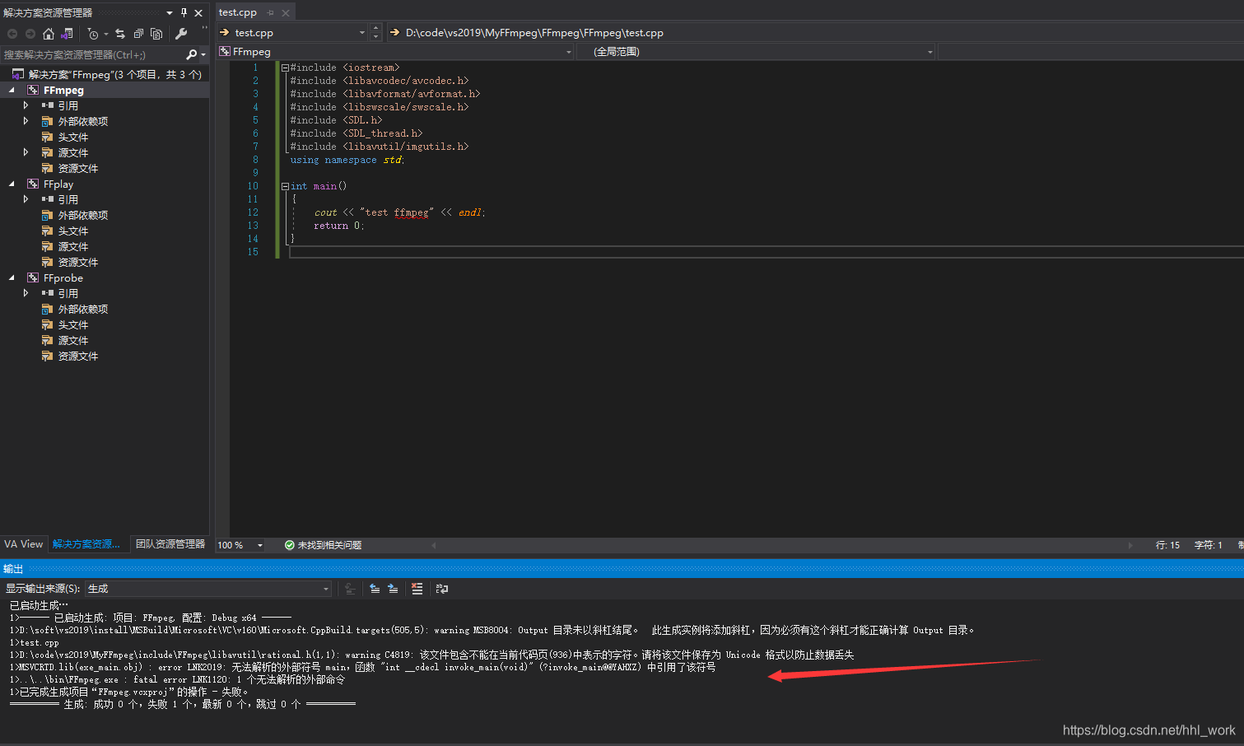Close the Solution Explorer panel

coord(198,12)
